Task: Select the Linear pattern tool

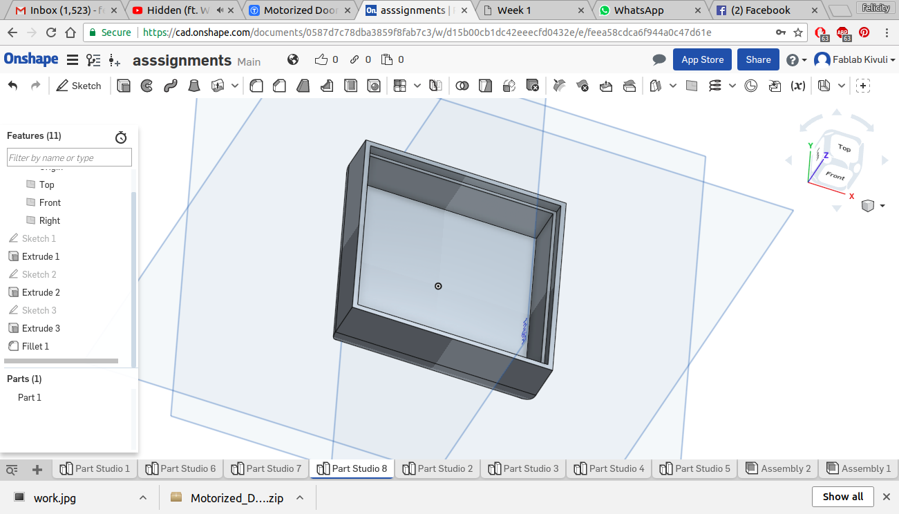Action: click(x=399, y=86)
